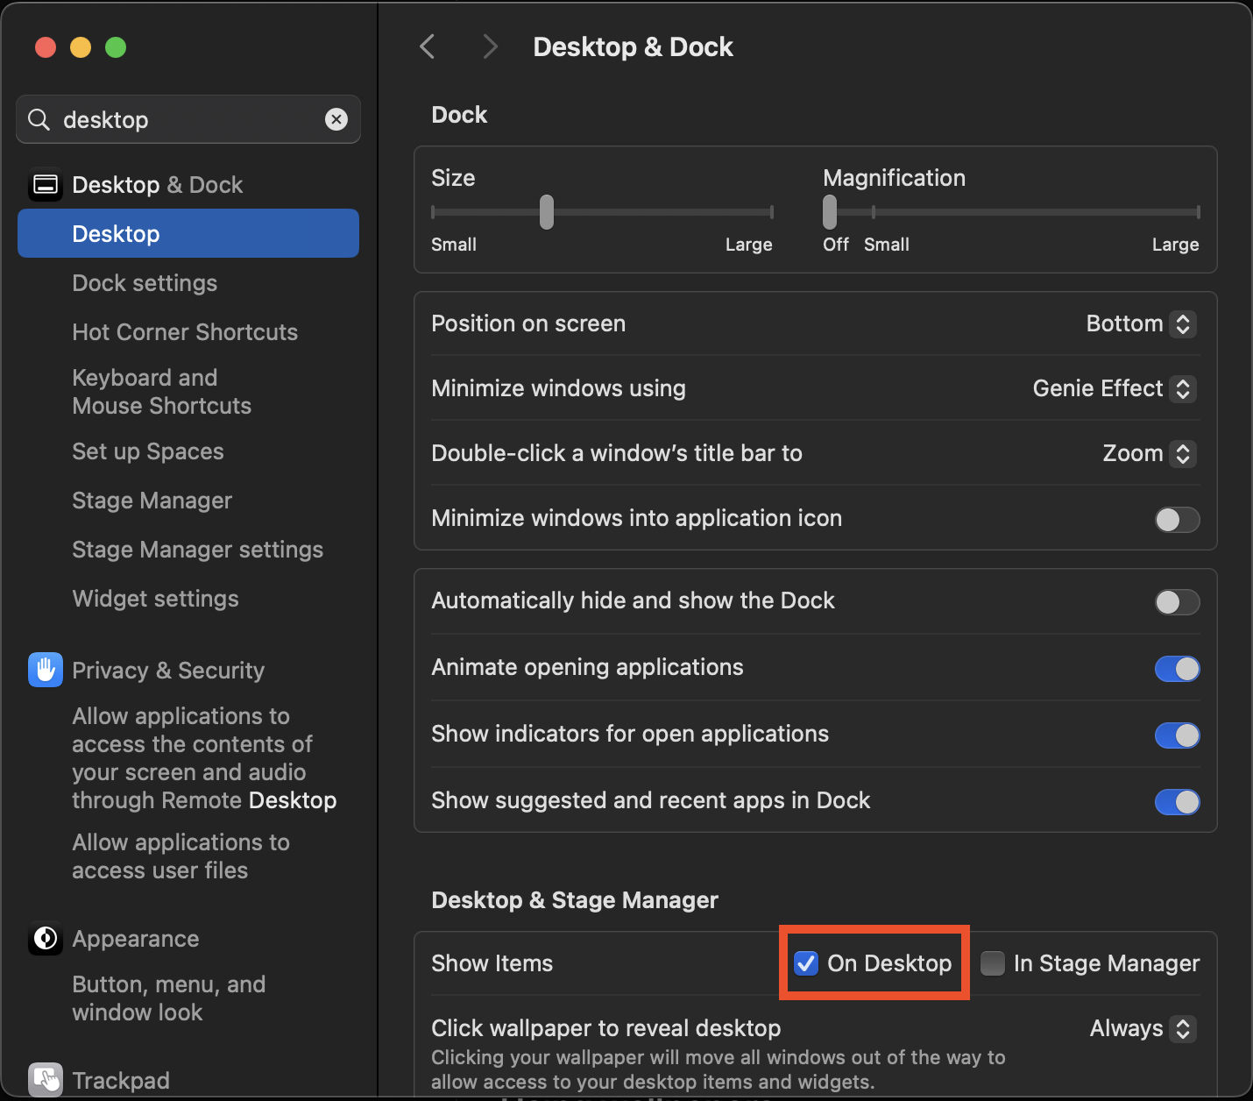The width and height of the screenshot is (1253, 1101).
Task: Open Set up Spaces result
Action: (x=148, y=451)
